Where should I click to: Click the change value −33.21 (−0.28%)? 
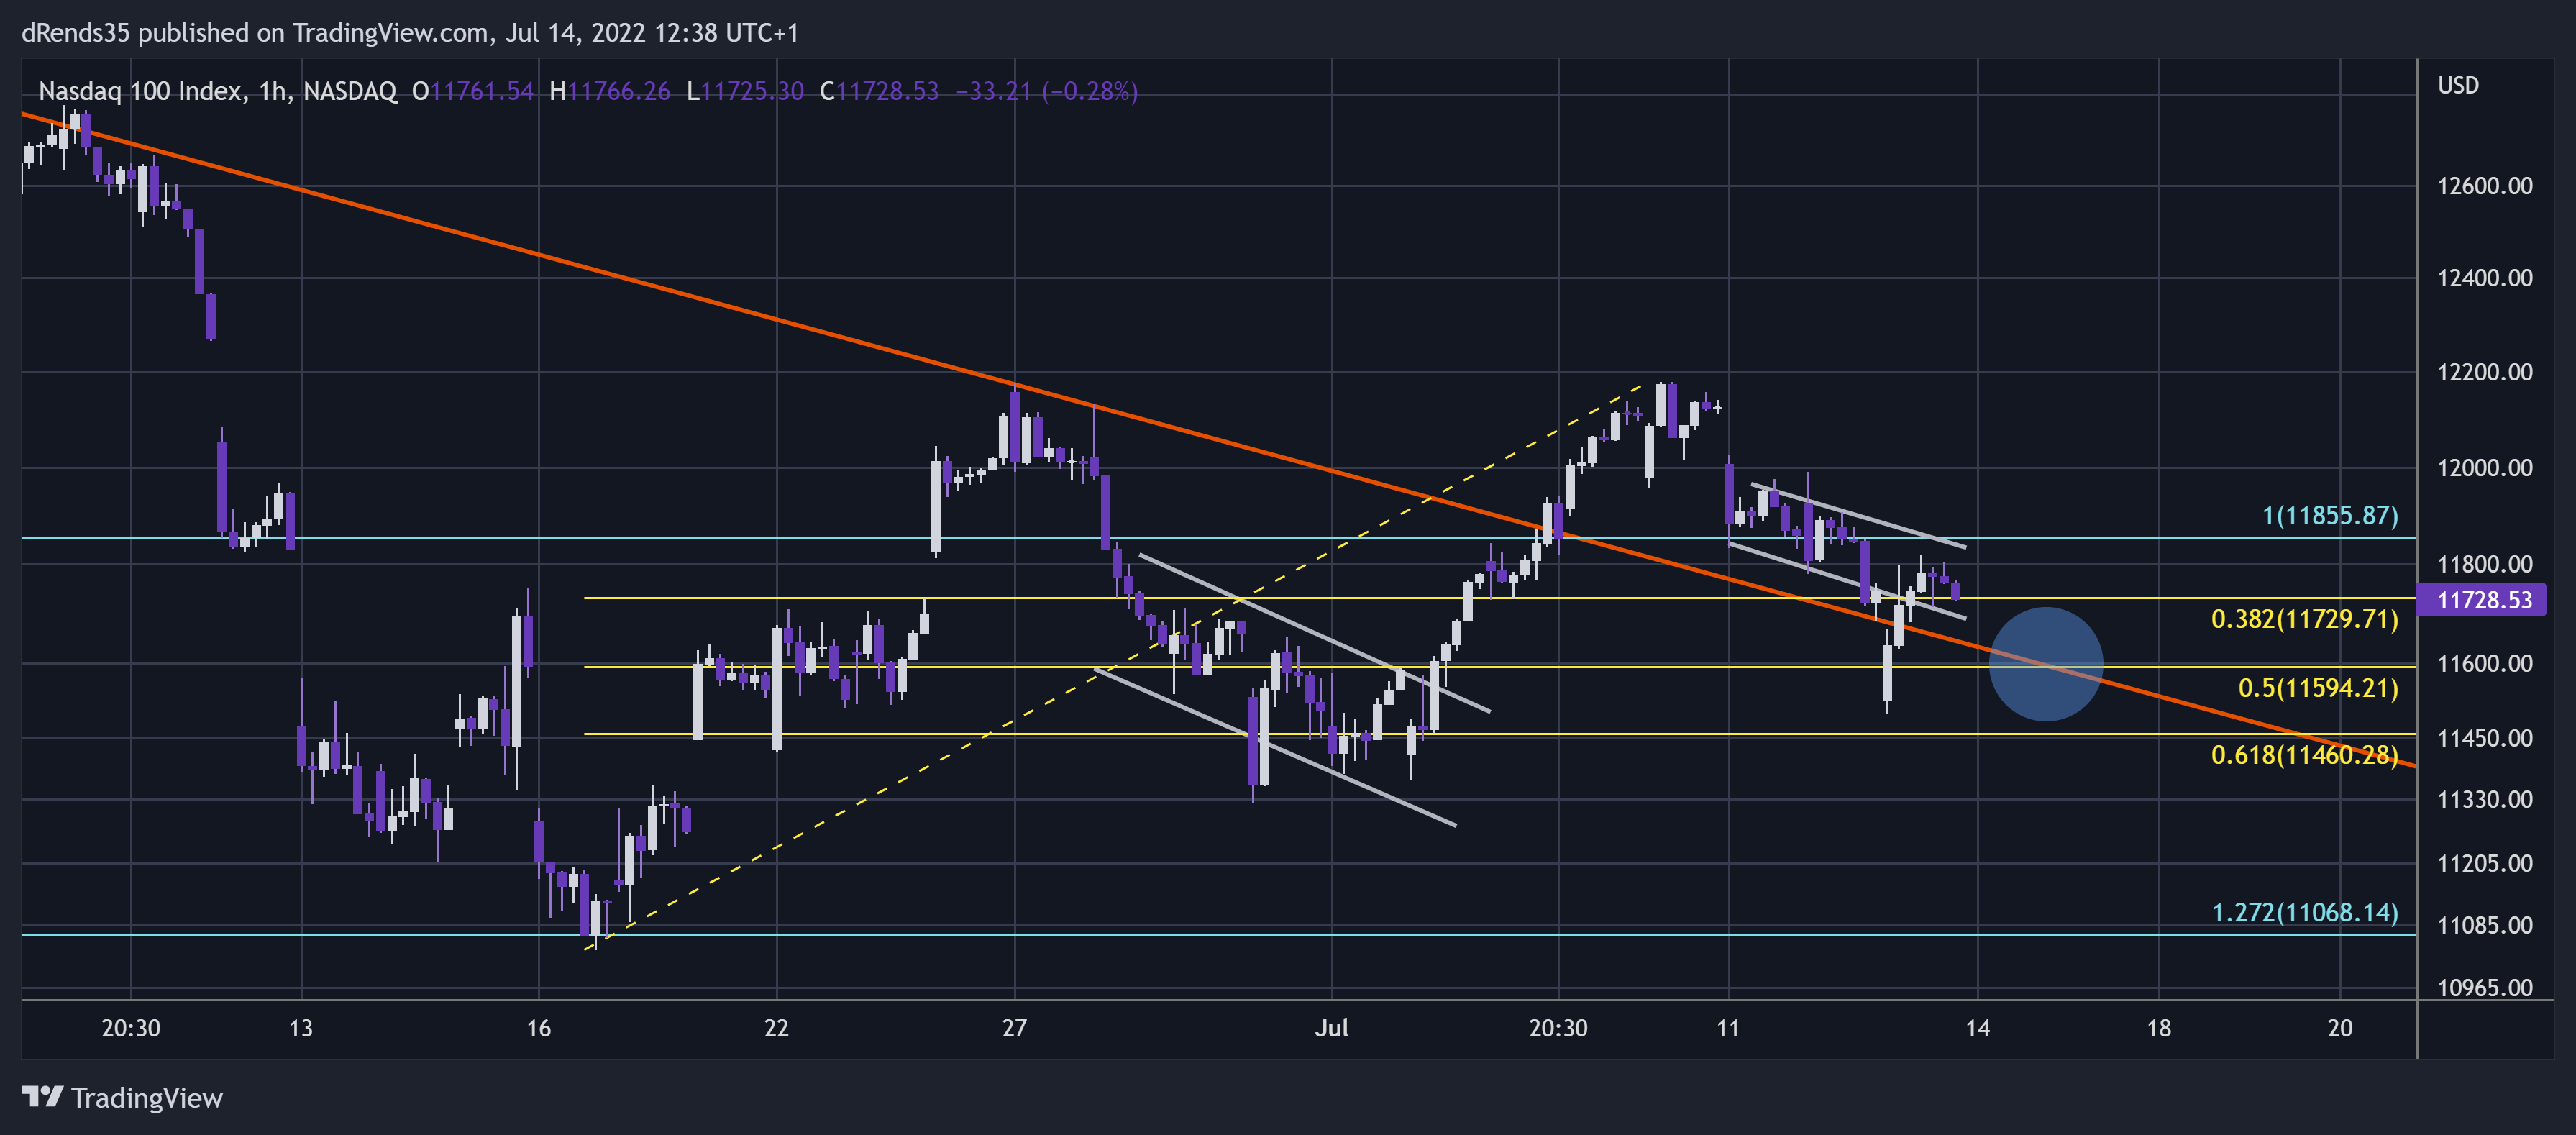click(1047, 91)
